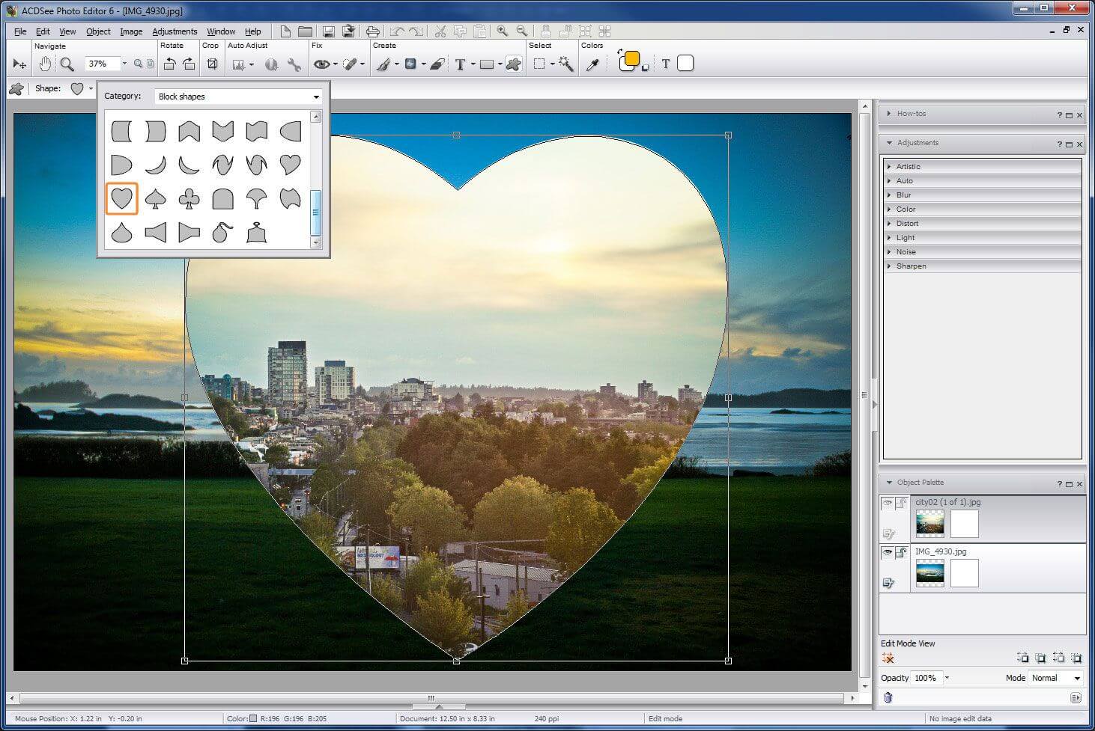The height and width of the screenshot is (731, 1095).
Task: Expand the Color adjustments group
Action: 983,209
